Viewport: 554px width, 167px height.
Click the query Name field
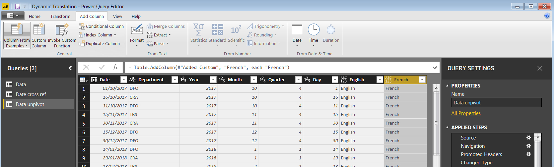[496, 103]
